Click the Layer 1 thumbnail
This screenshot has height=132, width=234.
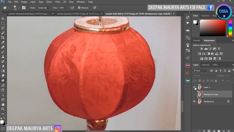coord(200,87)
